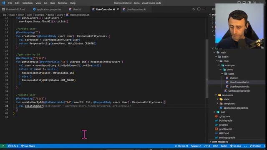Close the UserController.kt tab
This screenshot has height=150, width=267.
pos(118,9)
